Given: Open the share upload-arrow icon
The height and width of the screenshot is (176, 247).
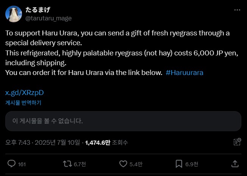Looking at the screenshot, I should [x=235, y=164].
